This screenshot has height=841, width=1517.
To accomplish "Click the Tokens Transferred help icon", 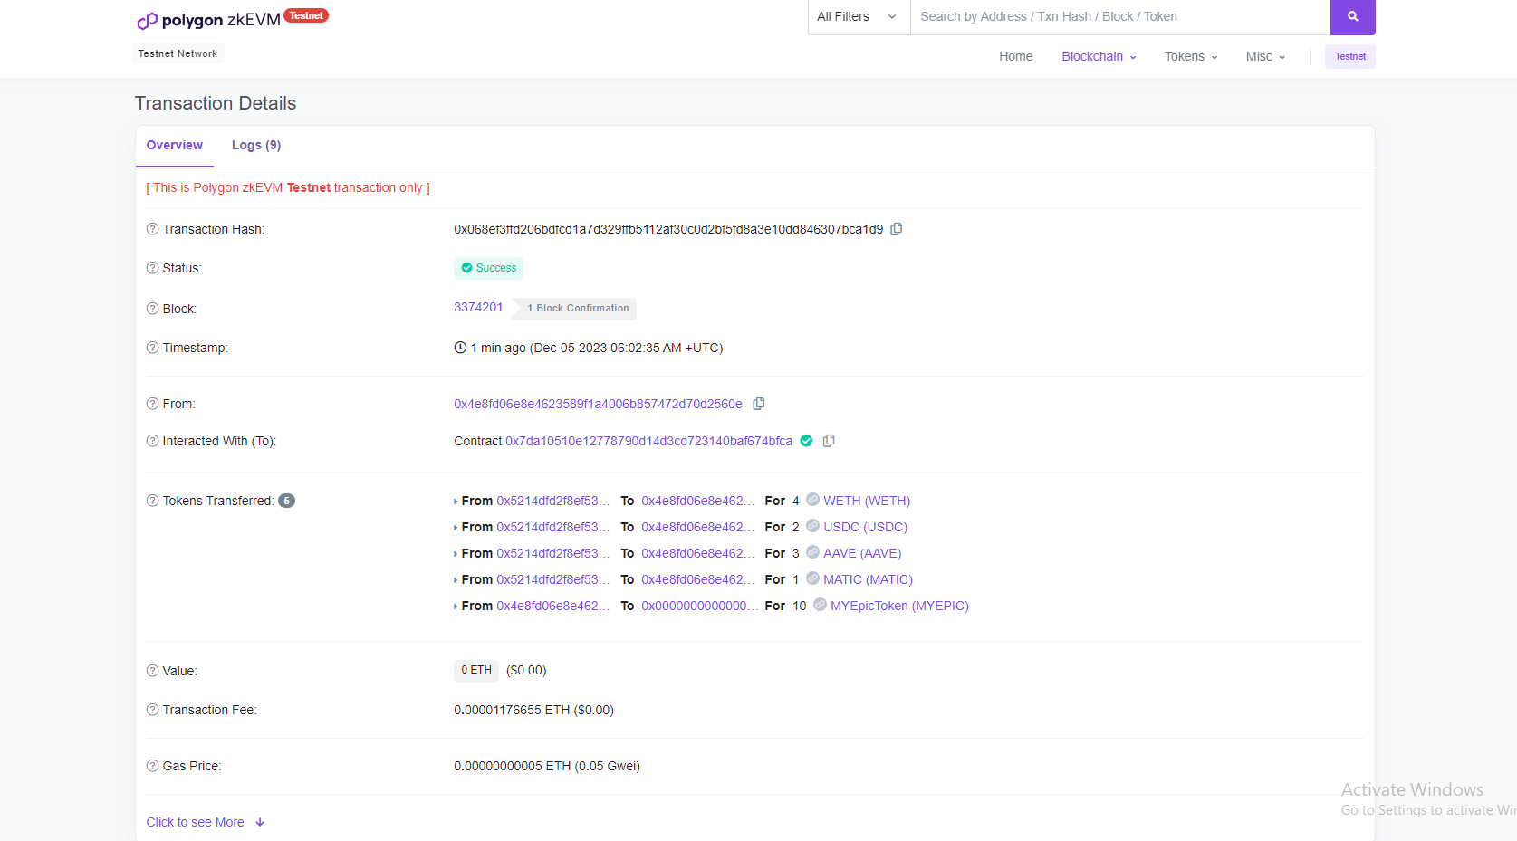I will click(x=152, y=501).
